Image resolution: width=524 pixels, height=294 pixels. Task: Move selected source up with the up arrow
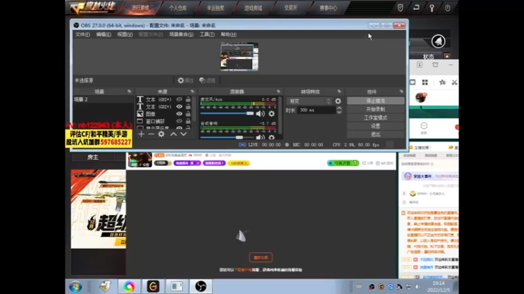pos(174,134)
